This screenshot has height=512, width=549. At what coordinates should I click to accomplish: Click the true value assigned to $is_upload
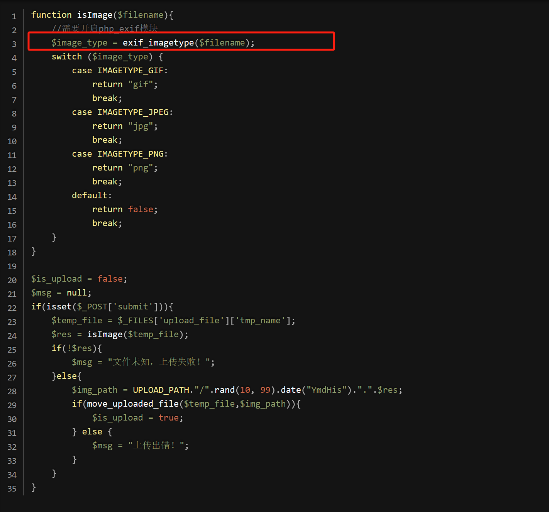coord(168,418)
